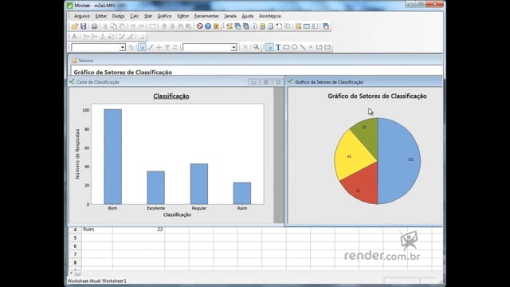
Task: Click the Copy icon in the toolbar
Action: coord(114,26)
